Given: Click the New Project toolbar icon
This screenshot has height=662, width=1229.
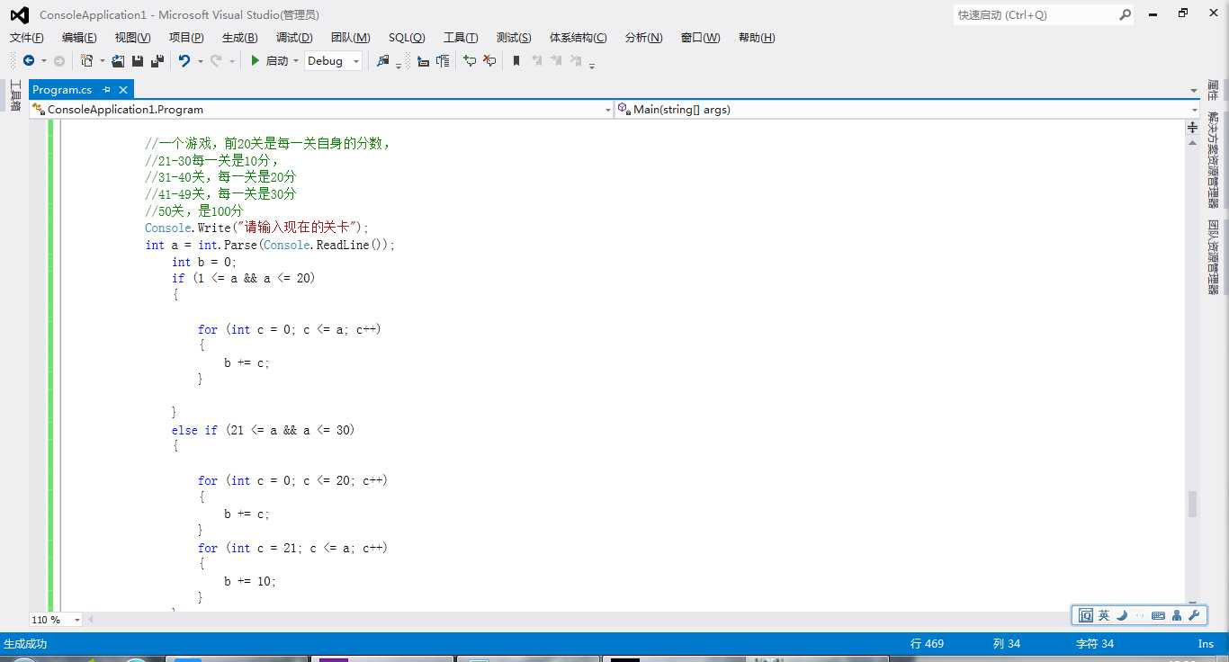Looking at the screenshot, I should click(87, 61).
